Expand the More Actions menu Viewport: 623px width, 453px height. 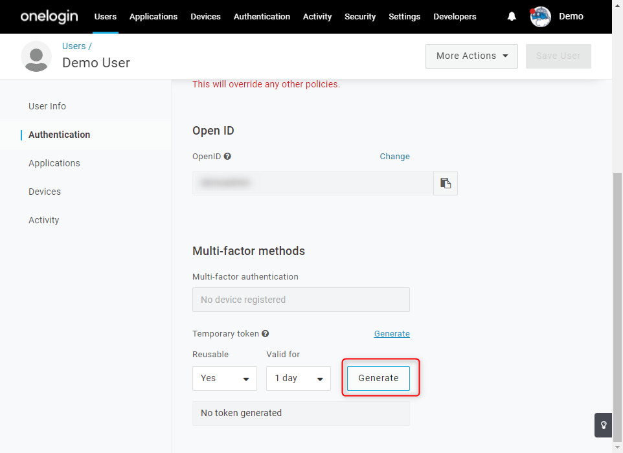point(471,56)
